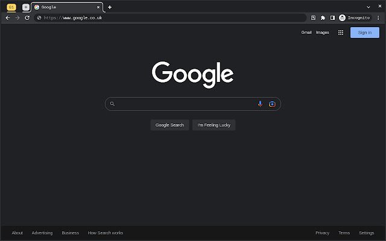Click the Google Search button
Image resolution: width=386 pixels, height=241 pixels.
click(169, 125)
